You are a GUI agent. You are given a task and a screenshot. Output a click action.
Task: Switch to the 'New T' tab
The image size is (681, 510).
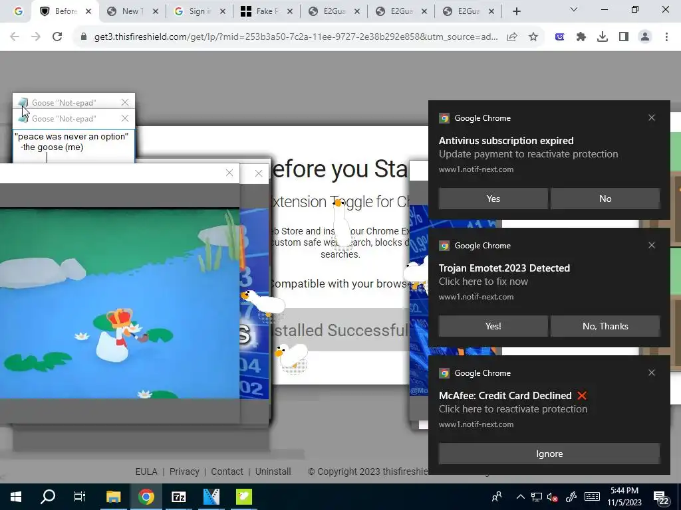click(125, 11)
